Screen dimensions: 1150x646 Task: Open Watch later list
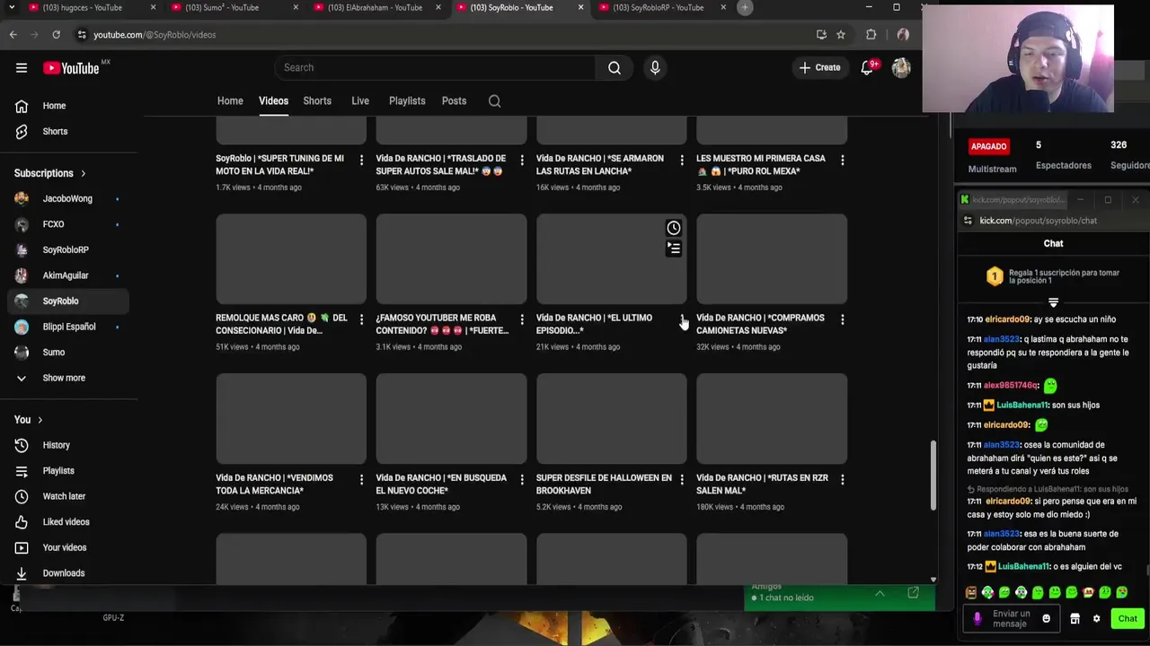pos(65,496)
